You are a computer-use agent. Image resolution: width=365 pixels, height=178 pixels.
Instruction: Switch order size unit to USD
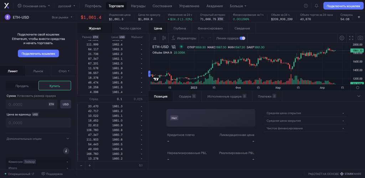click(x=66, y=104)
